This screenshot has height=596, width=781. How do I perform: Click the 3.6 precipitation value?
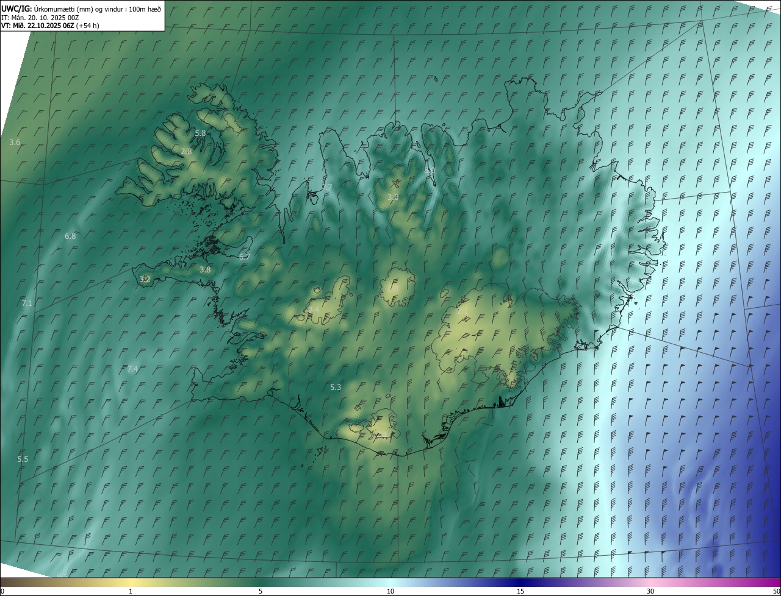pos(15,142)
